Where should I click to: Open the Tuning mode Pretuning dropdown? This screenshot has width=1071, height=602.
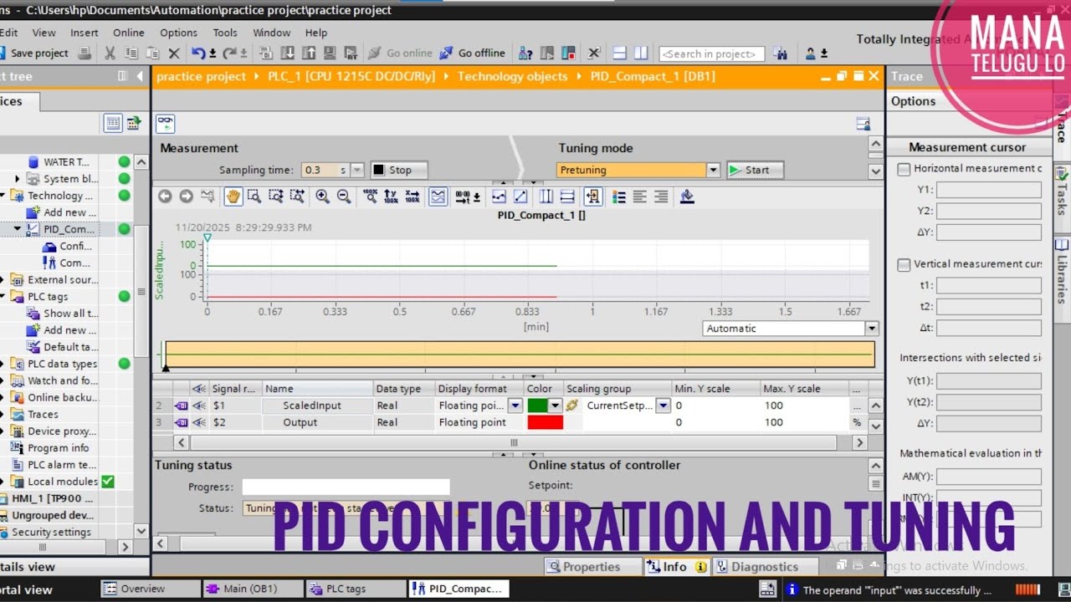(x=713, y=170)
